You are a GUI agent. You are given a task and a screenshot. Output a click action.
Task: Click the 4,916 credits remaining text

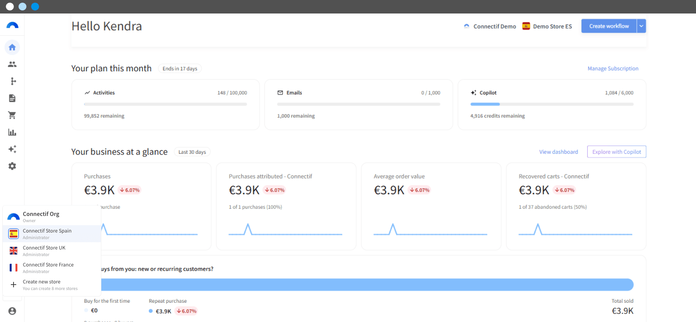(498, 116)
